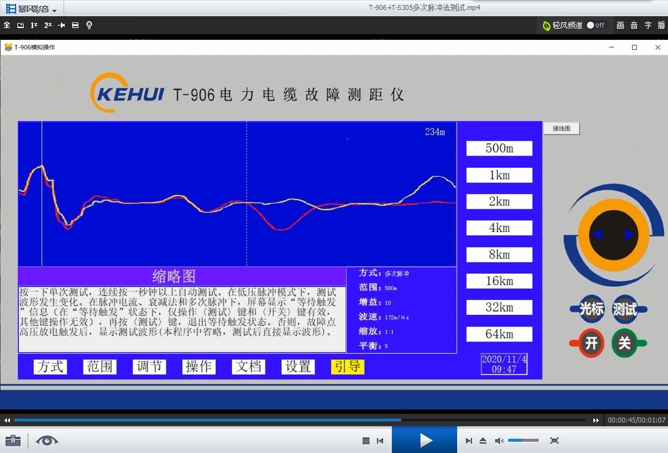Select the 1x playback speed icon
The height and width of the screenshot is (453, 668).
34,26
